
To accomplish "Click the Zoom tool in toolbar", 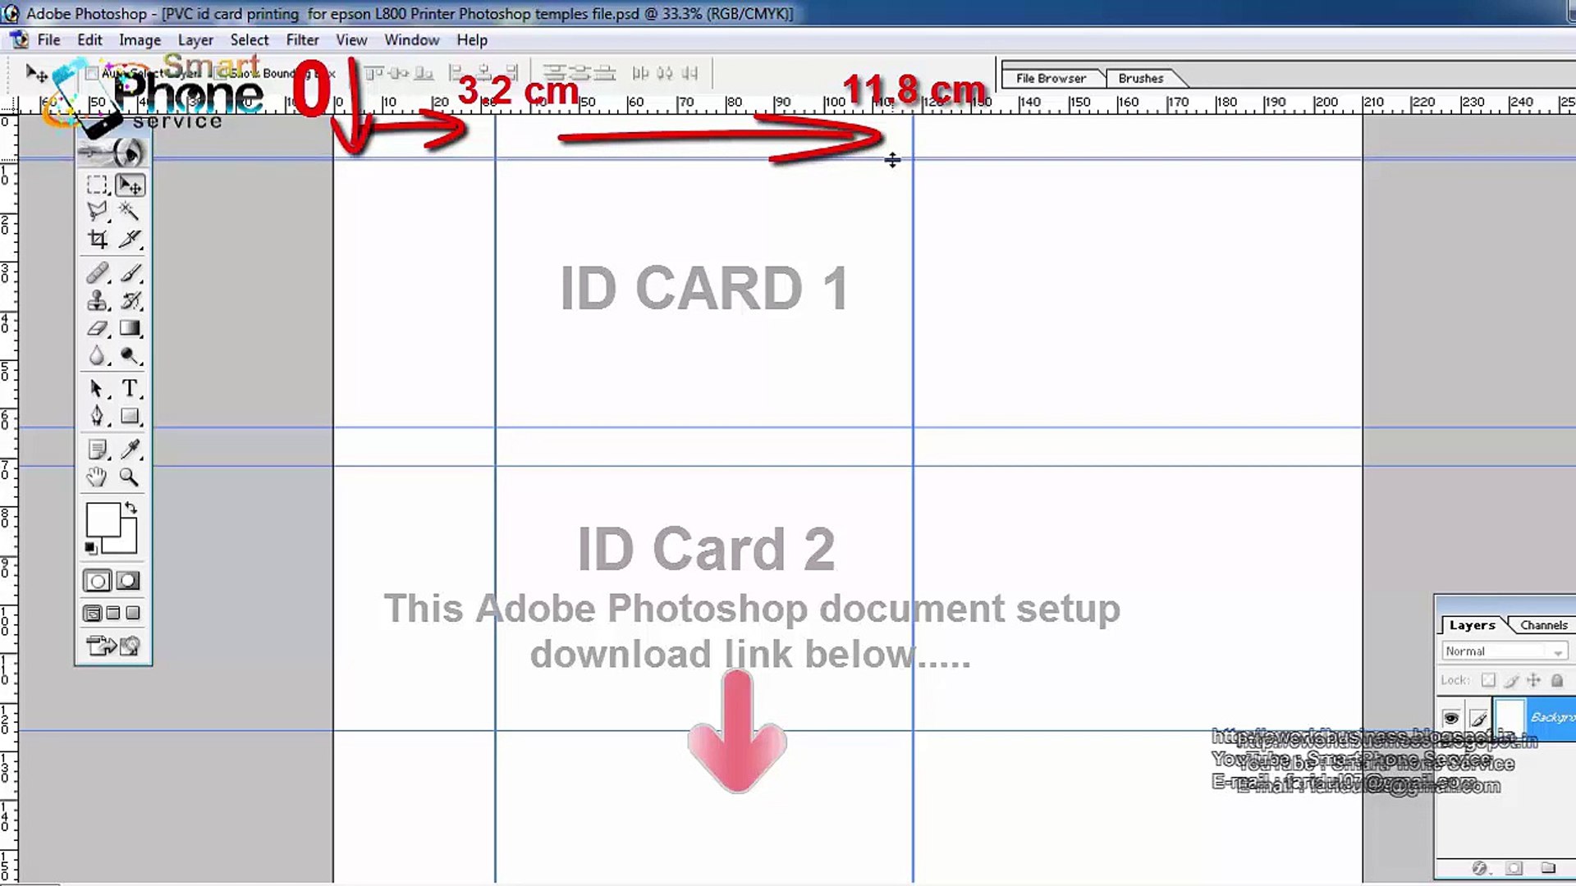I will [128, 478].
